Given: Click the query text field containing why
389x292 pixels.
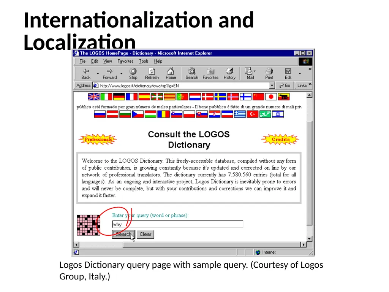Looking at the screenshot, I should 178,224.
